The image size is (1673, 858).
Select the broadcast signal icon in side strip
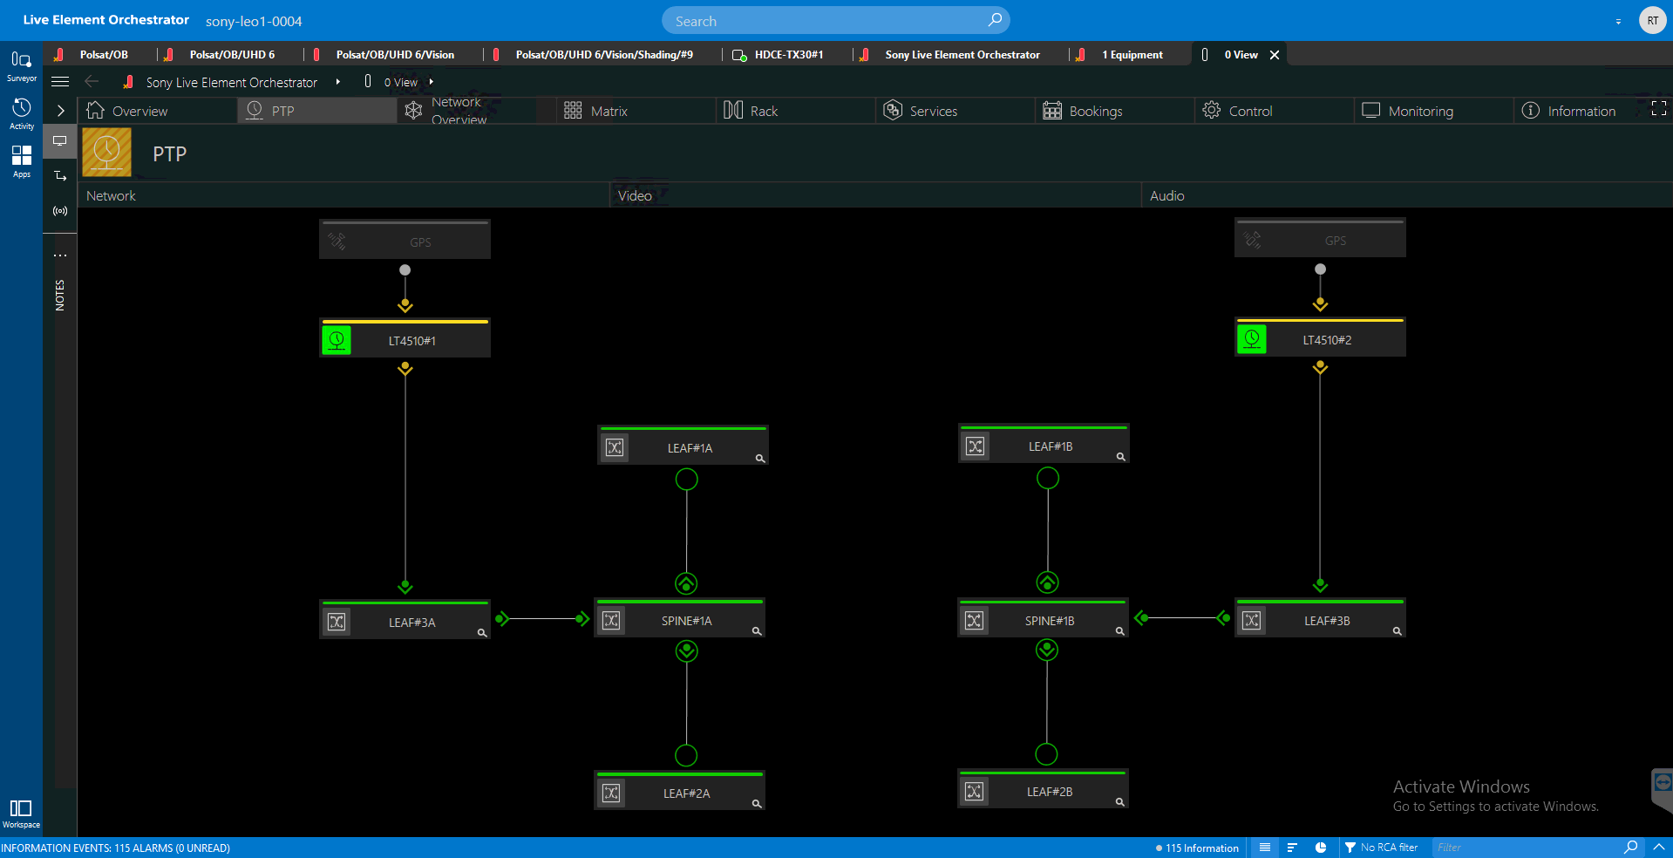(x=60, y=211)
